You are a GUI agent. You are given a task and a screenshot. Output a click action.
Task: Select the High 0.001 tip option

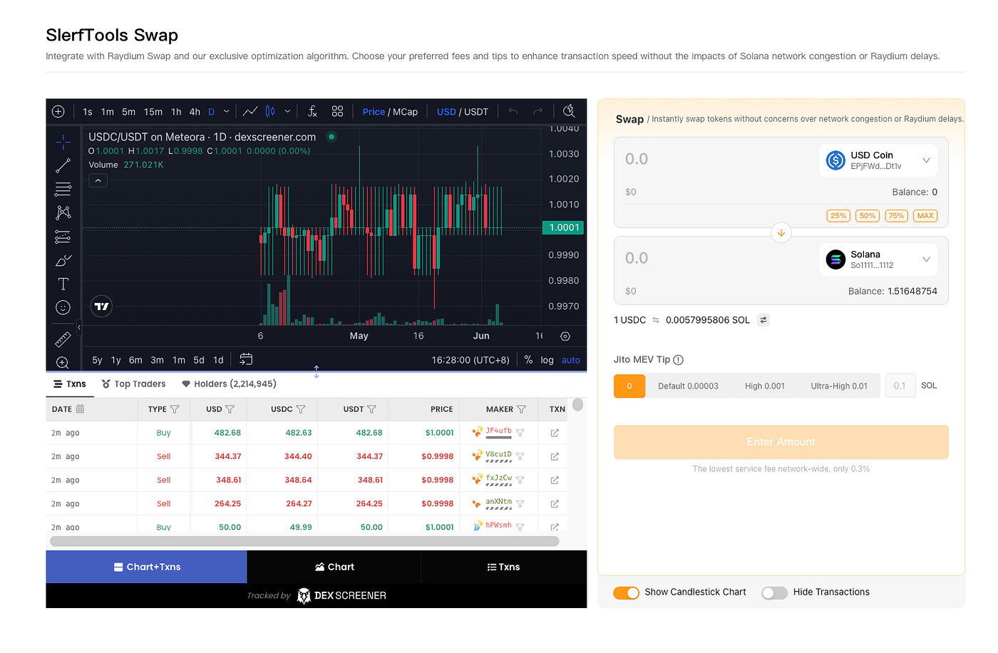pos(765,386)
